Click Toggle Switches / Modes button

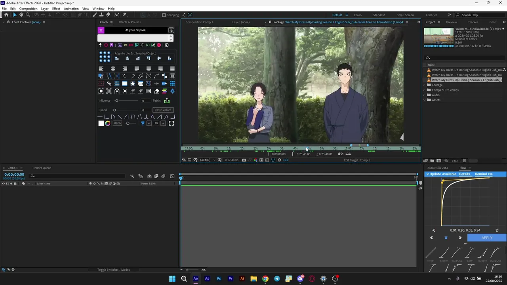114,270
